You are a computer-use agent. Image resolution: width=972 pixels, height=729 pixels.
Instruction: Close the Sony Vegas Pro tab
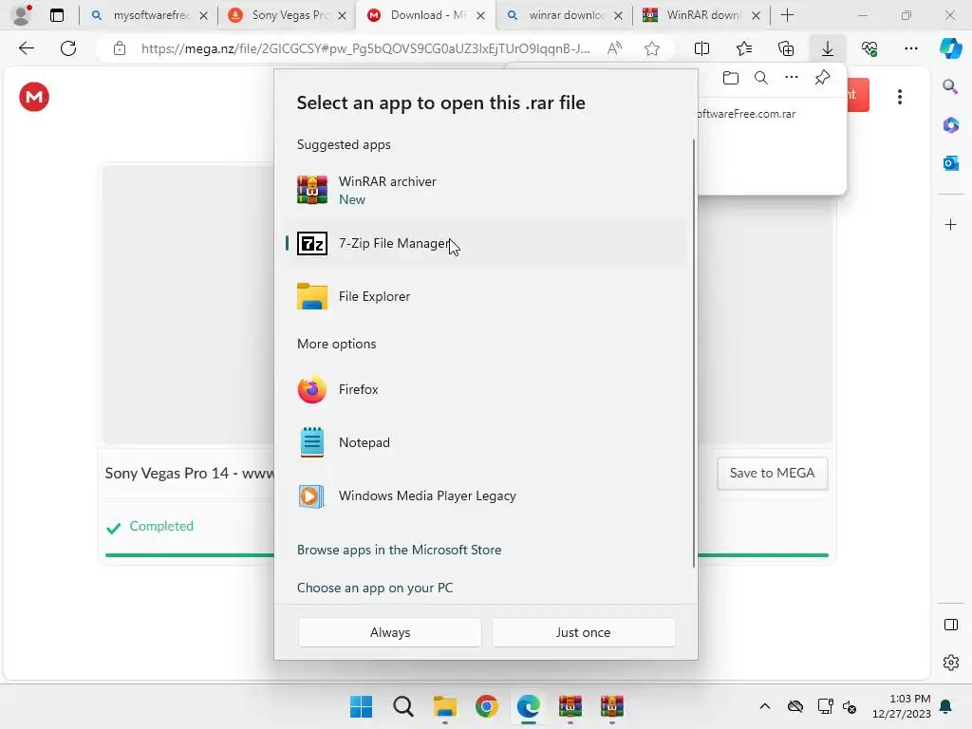tap(342, 15)
